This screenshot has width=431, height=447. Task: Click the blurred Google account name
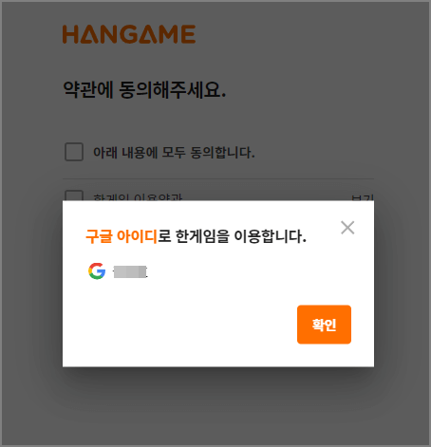click(130, 272)
